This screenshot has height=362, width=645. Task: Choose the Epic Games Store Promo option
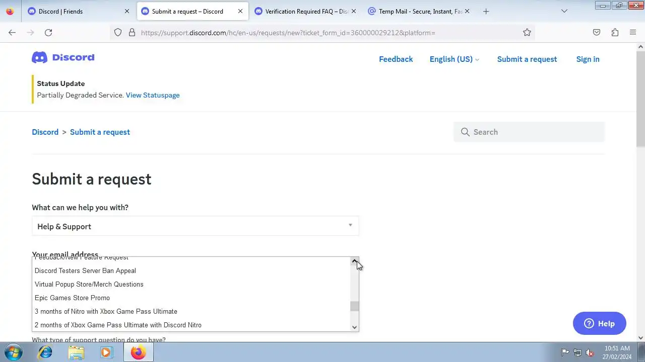coord(191,298)
